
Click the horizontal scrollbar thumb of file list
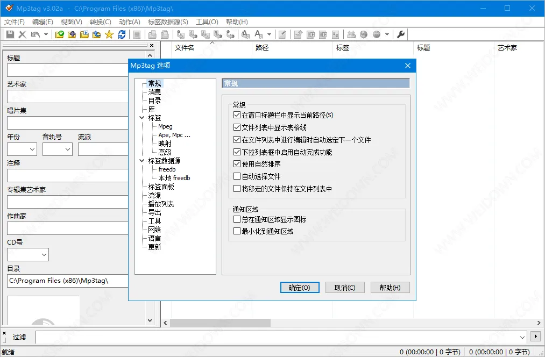click(220, 323)
